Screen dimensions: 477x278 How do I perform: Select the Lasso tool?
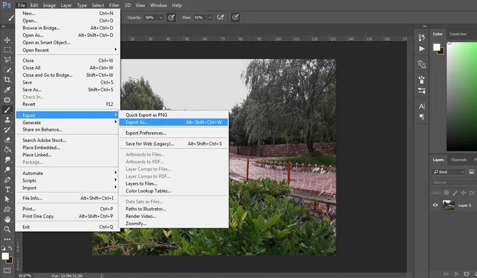coord(7,60)
